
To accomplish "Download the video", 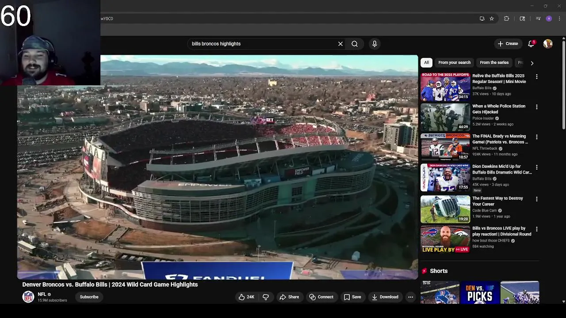I will pos(385,297).
